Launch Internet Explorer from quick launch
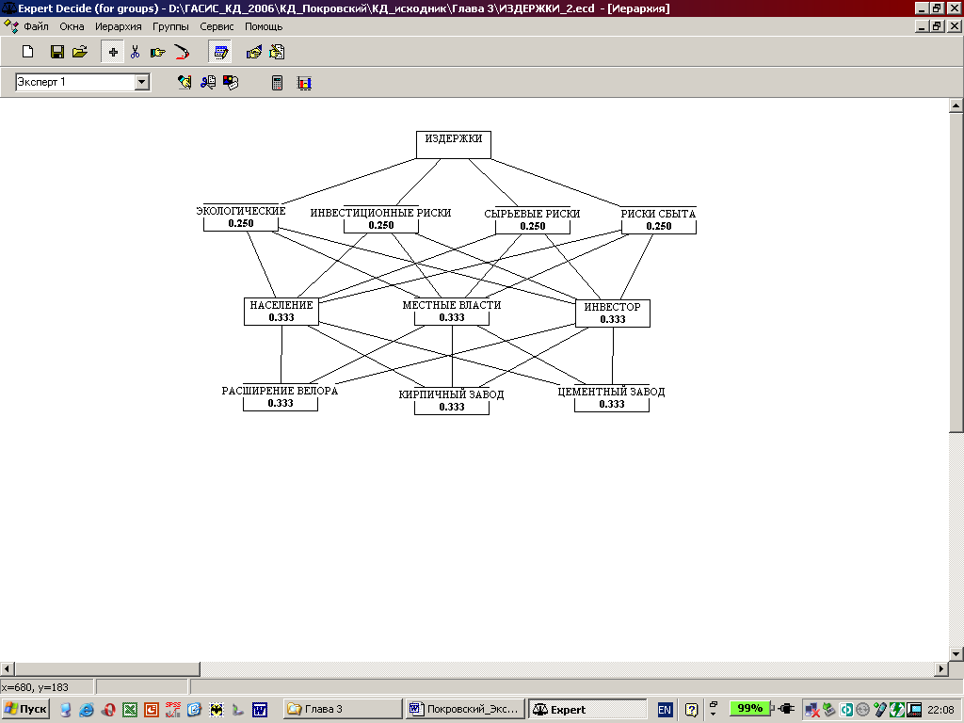 point(86,710)
